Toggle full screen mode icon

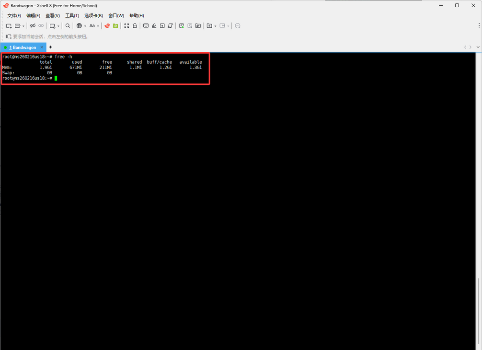point(126,26)
